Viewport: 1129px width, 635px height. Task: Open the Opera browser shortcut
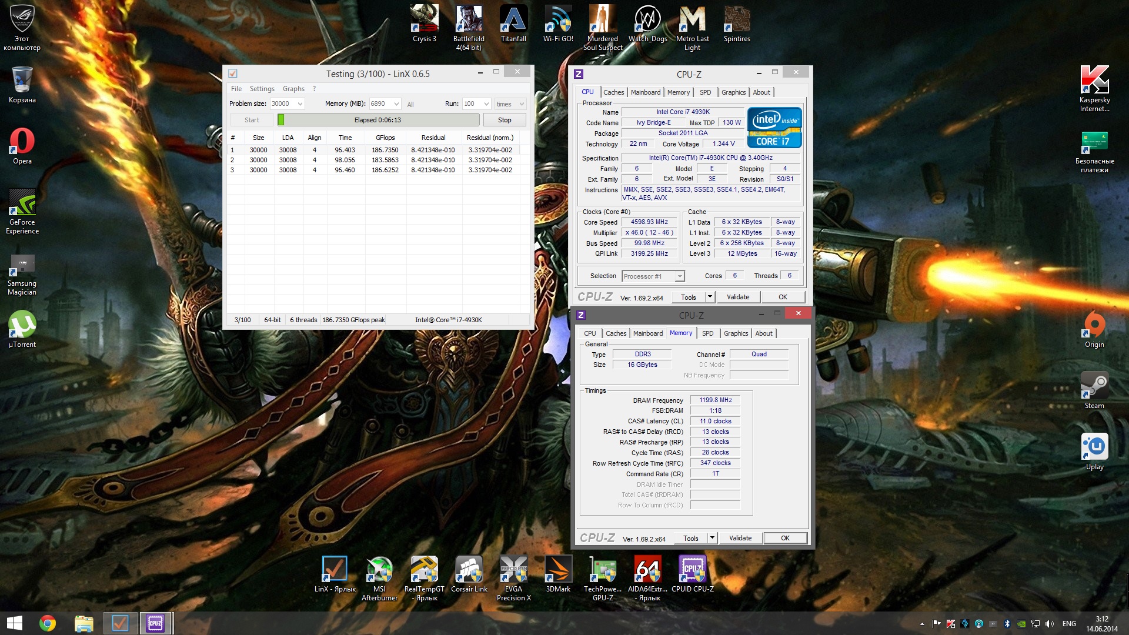point(22,146)
